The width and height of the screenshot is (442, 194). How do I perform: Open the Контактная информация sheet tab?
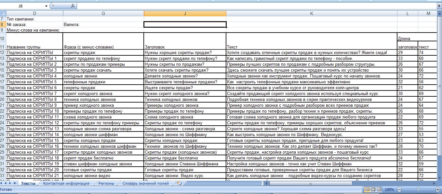(x=66, y=184)
